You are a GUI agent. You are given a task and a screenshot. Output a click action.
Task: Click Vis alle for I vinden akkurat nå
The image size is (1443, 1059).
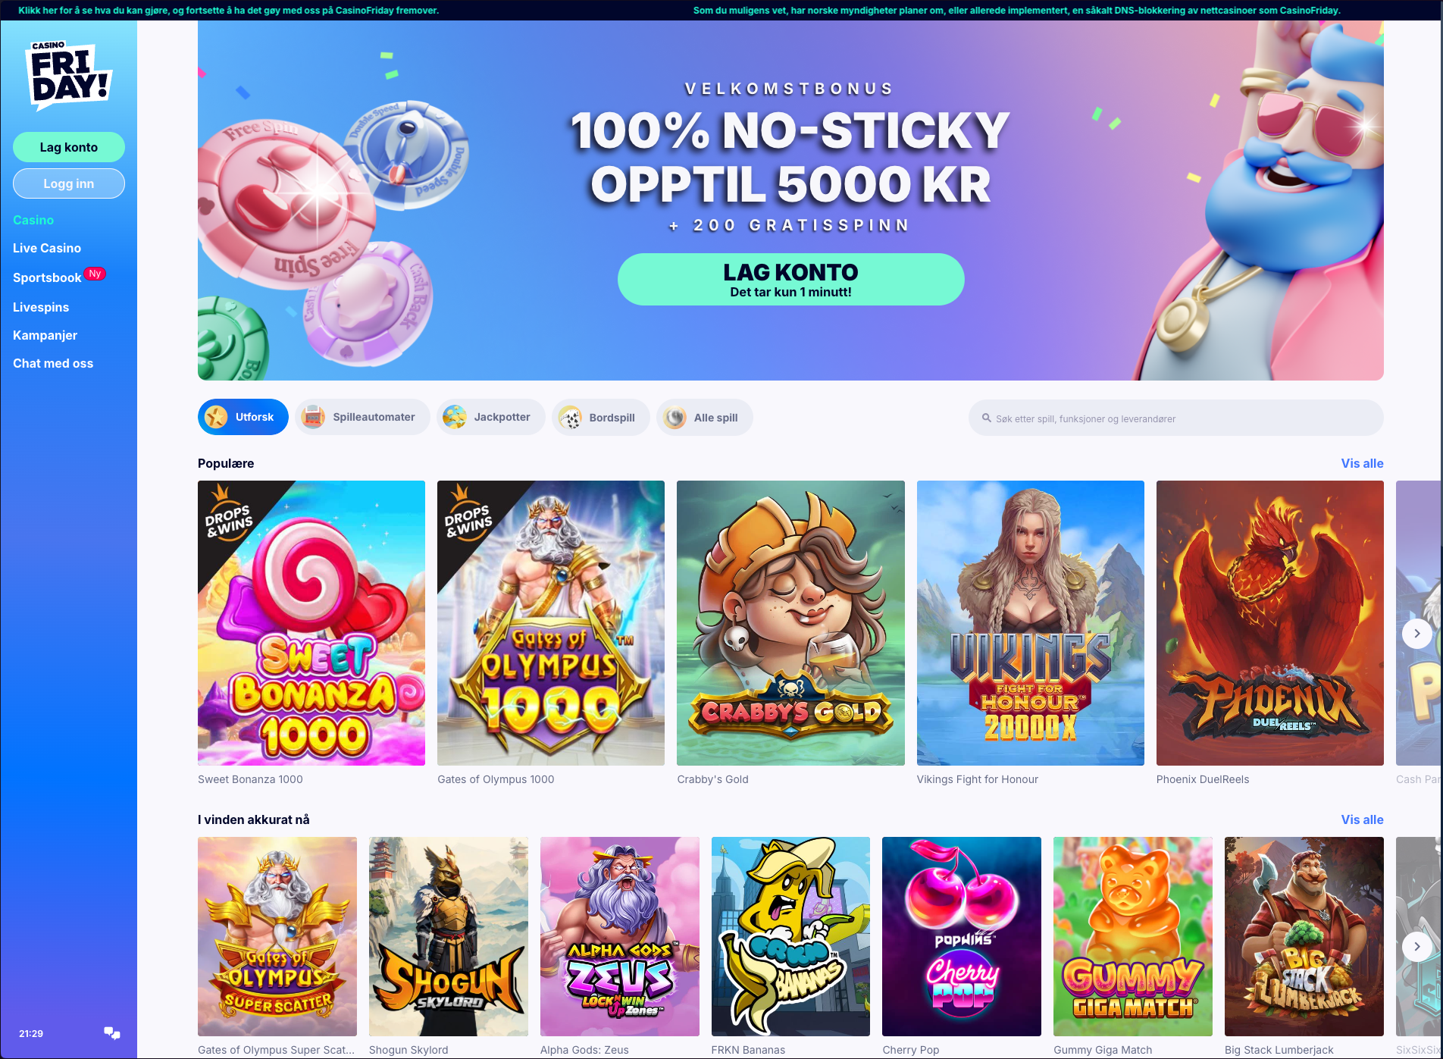tap(1362, 819)
